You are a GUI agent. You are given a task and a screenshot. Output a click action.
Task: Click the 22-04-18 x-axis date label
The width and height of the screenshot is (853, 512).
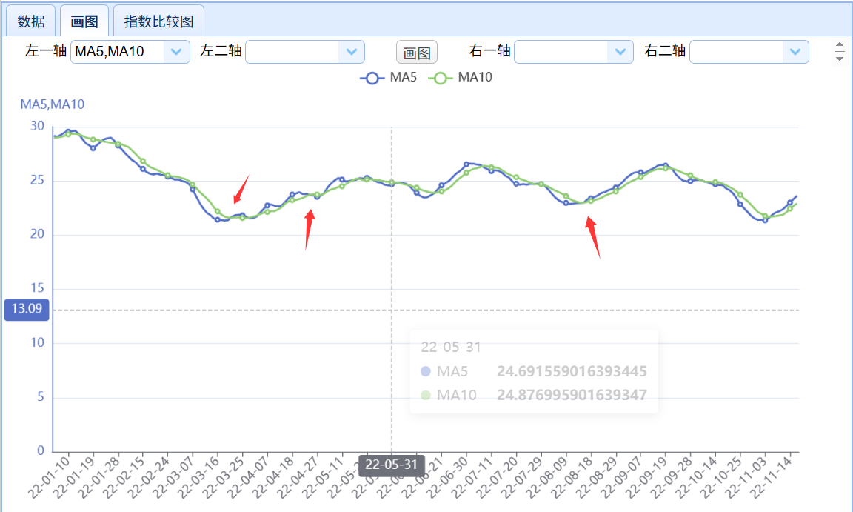[272, 477]
